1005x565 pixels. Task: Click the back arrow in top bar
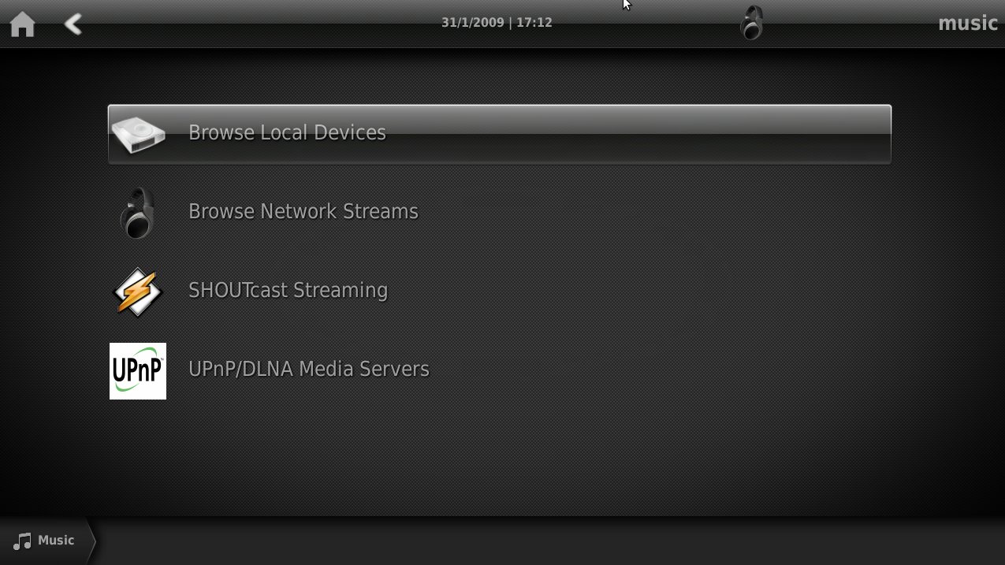click(x=73, y=24)
